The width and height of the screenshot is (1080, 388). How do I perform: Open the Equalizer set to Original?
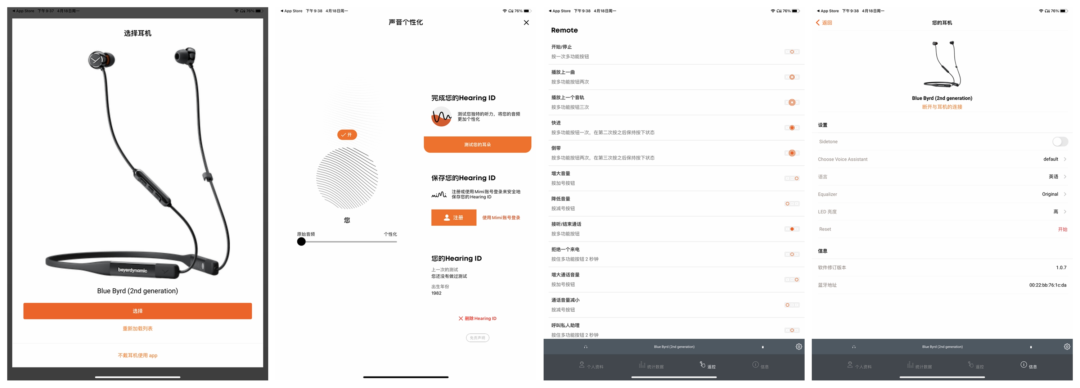(1050, 194)
